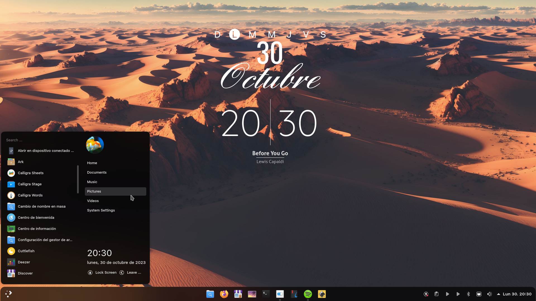Open Centro de información
This screenshot has width=536, height=301.
coord(41,229)
